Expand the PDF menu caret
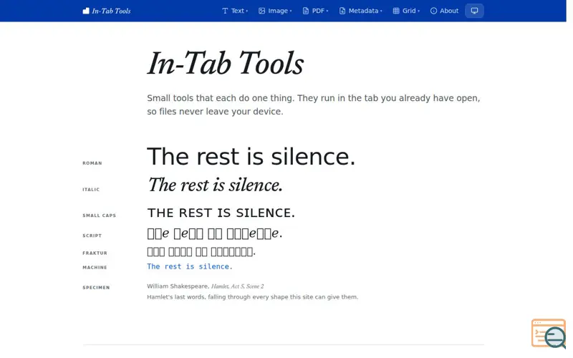 click(327, 11)
